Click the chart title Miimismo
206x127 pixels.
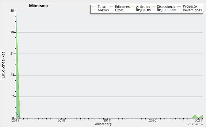coord(38,6)
